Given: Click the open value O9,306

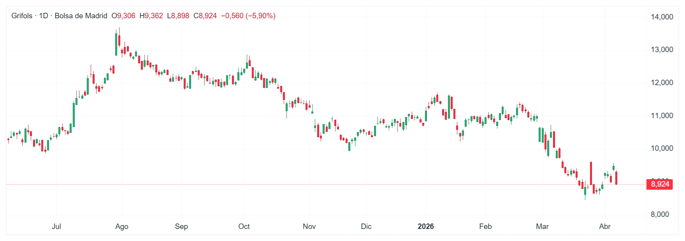Looking at the screenshot, I should click(x=123, y=16).
